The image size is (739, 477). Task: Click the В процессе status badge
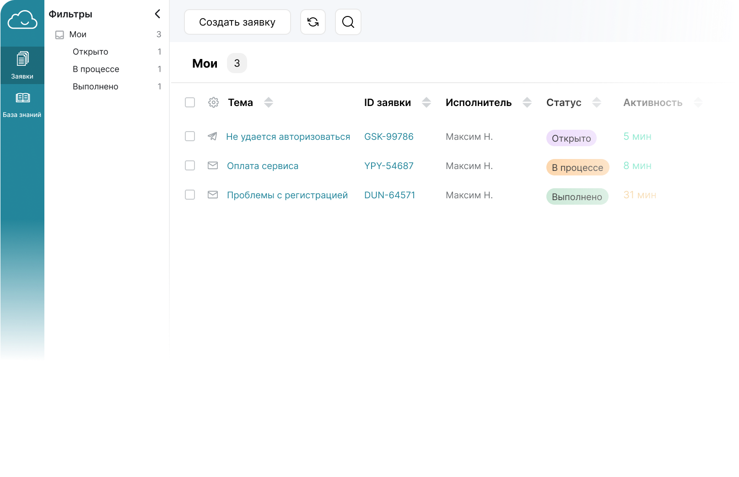(x=578, y=167)
